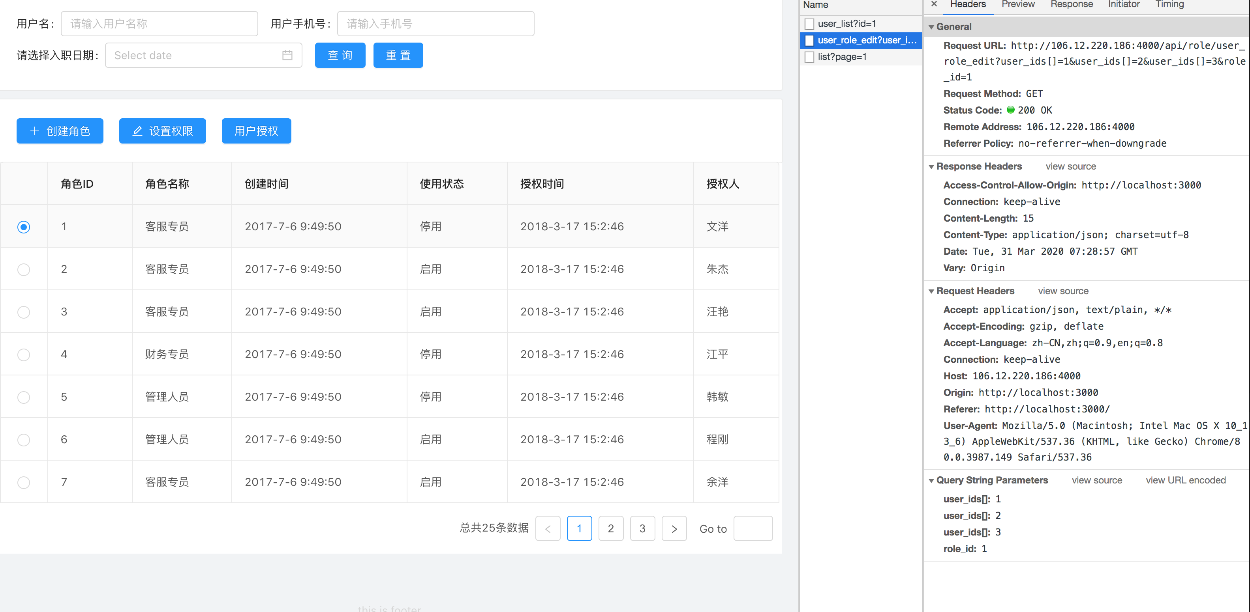Select the user_list?id=1 network request
This screenshot has height=612, width=1250.
pyautogui.click(x=861, y=24)
